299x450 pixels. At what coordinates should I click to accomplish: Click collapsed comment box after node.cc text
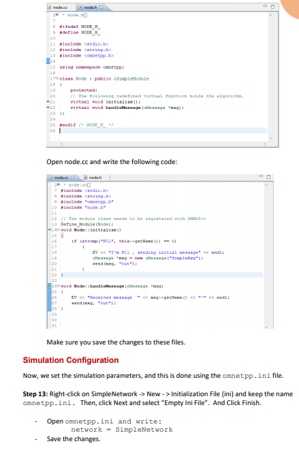(89, 185)
